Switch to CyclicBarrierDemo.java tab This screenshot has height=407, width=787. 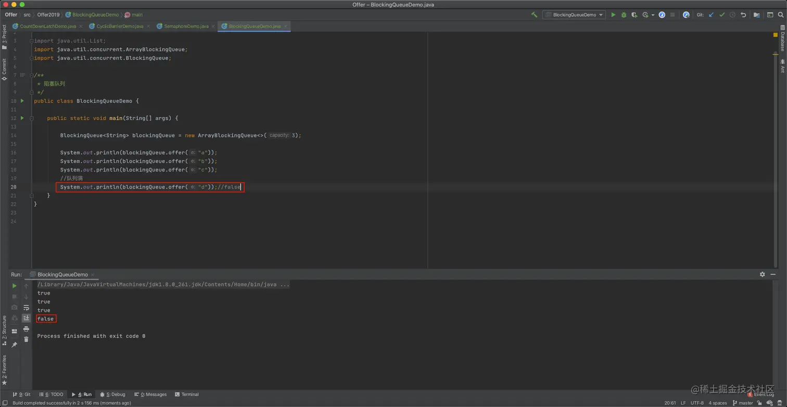(x=120, y=26)
